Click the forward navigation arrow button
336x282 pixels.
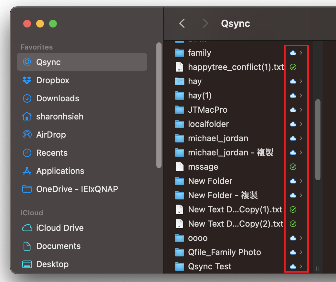(x=205, y=23)
